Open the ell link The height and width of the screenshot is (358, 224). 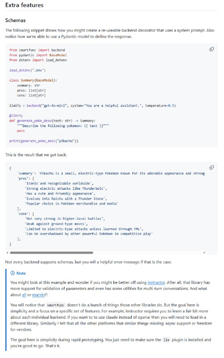[24, 295]
